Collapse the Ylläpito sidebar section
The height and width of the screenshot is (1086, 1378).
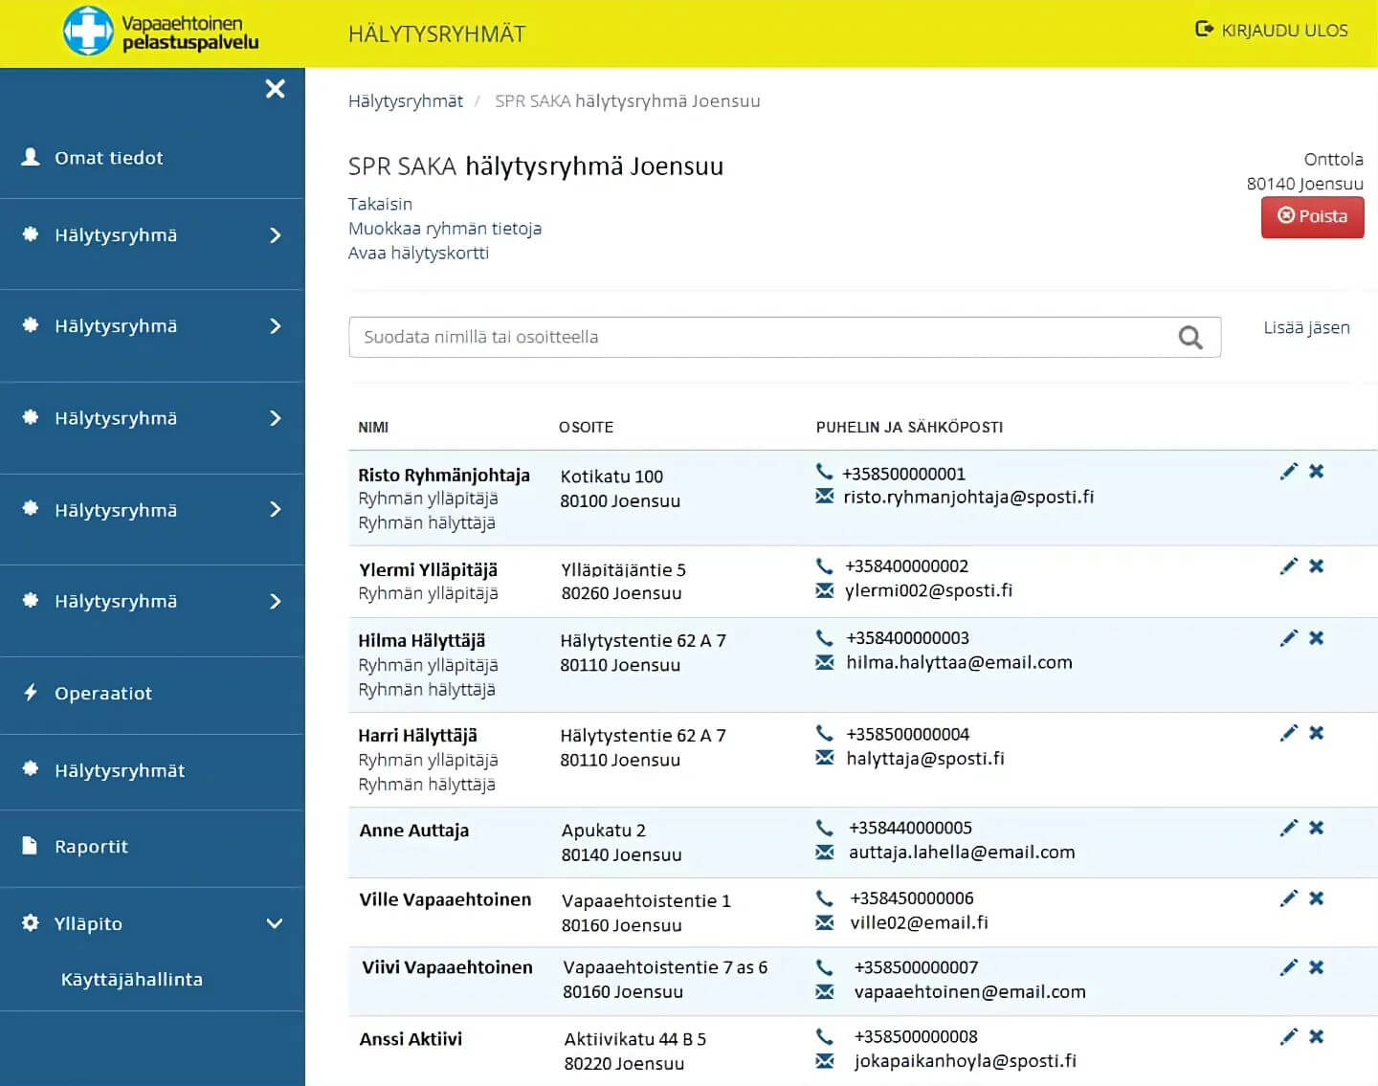pyautogui.click(x=275, y=923)
